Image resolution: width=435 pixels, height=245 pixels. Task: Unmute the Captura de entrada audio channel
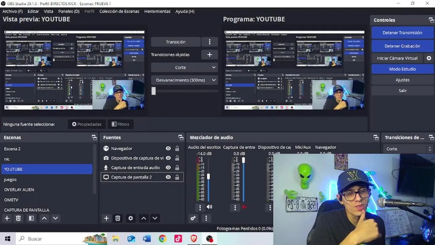[x=244, y=207]
